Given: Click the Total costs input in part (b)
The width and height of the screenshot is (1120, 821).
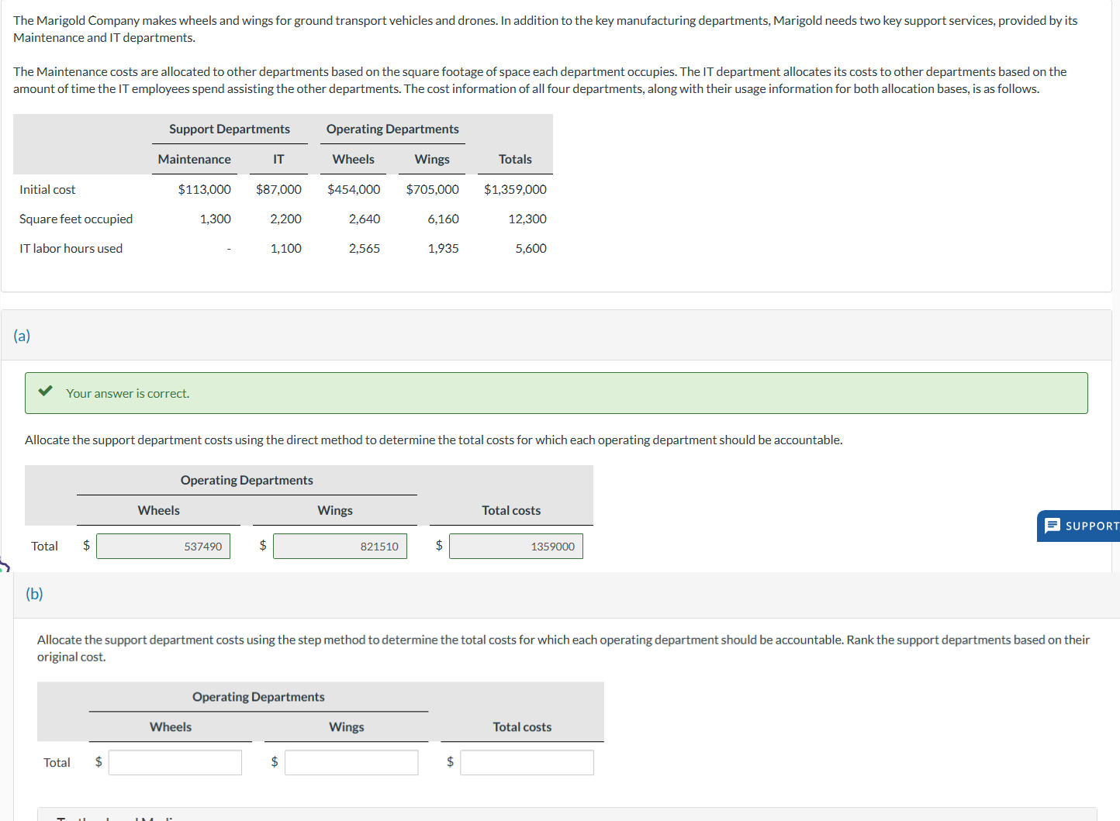Looking at the screenshot, I should (527, 762).
